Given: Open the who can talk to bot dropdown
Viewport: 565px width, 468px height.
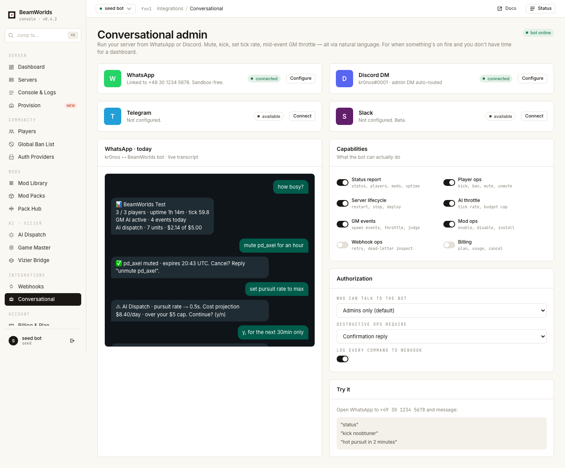Looking at the screenshot, I should [441, 310].
